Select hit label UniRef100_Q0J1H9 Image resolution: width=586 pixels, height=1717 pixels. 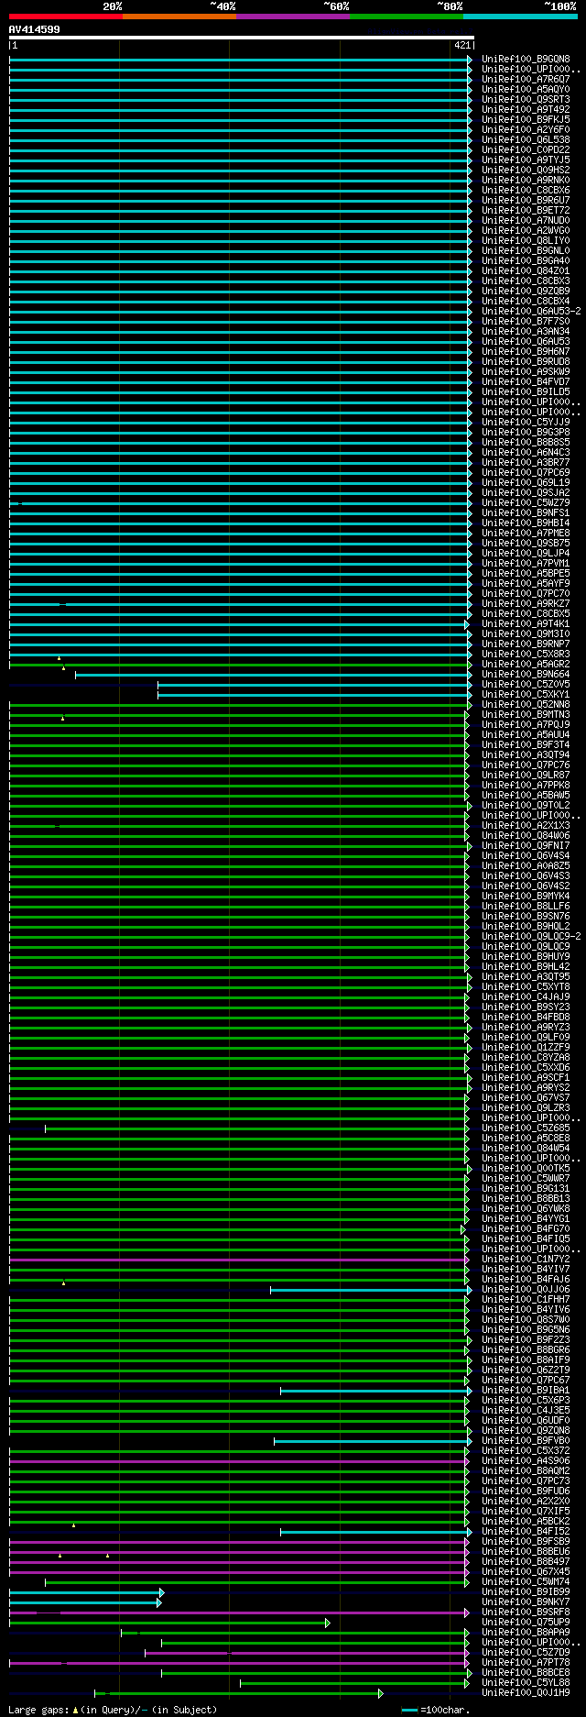pos(526,1693)
